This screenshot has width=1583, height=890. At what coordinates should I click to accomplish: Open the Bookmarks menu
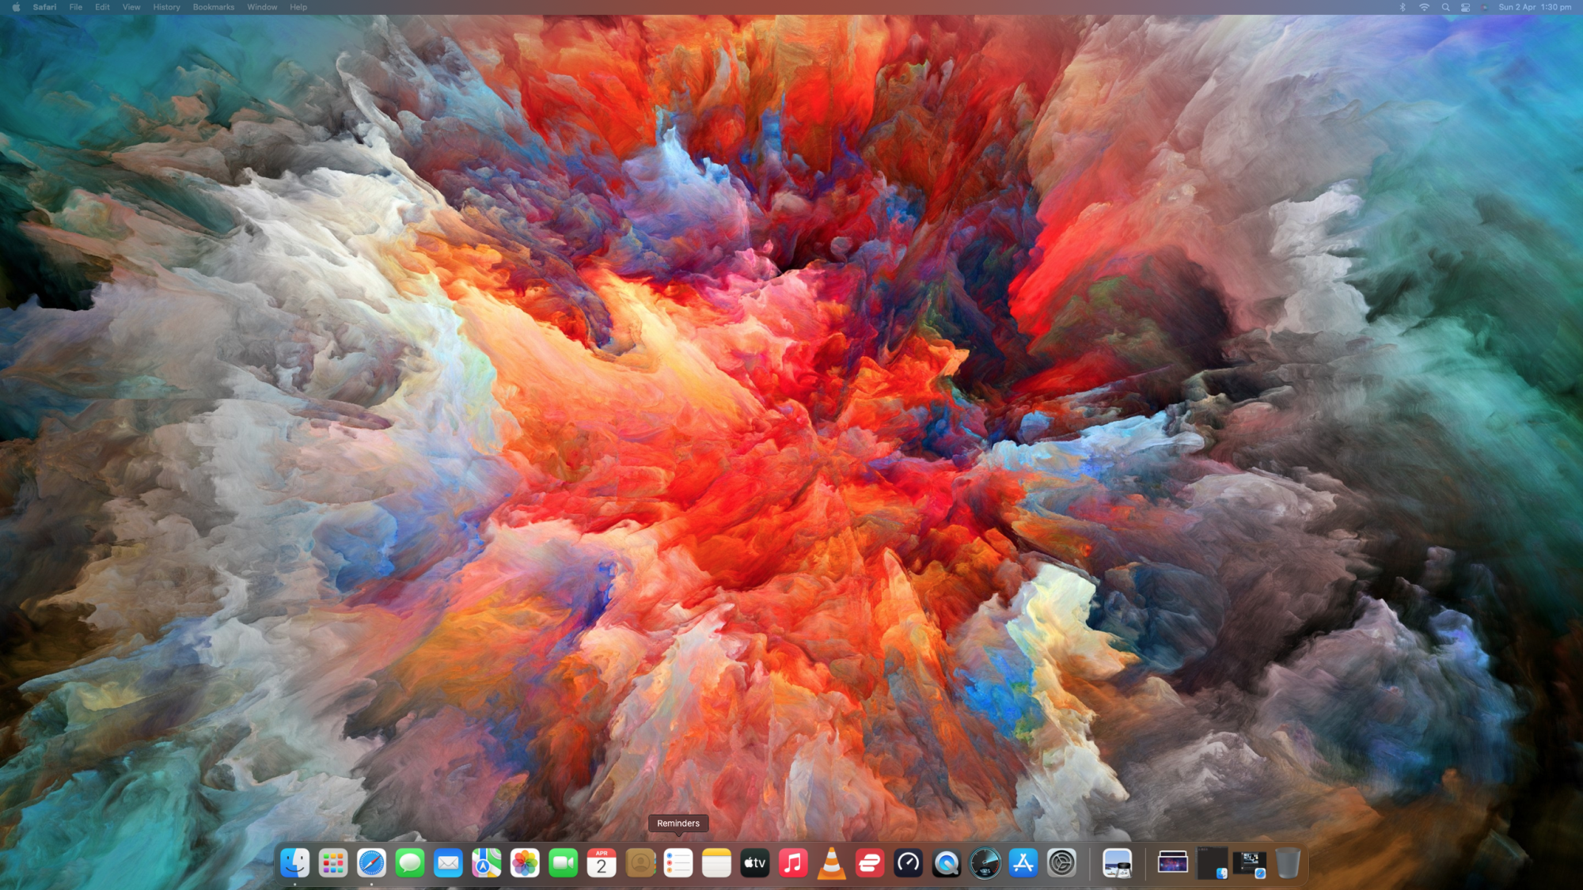click(214, 7)
